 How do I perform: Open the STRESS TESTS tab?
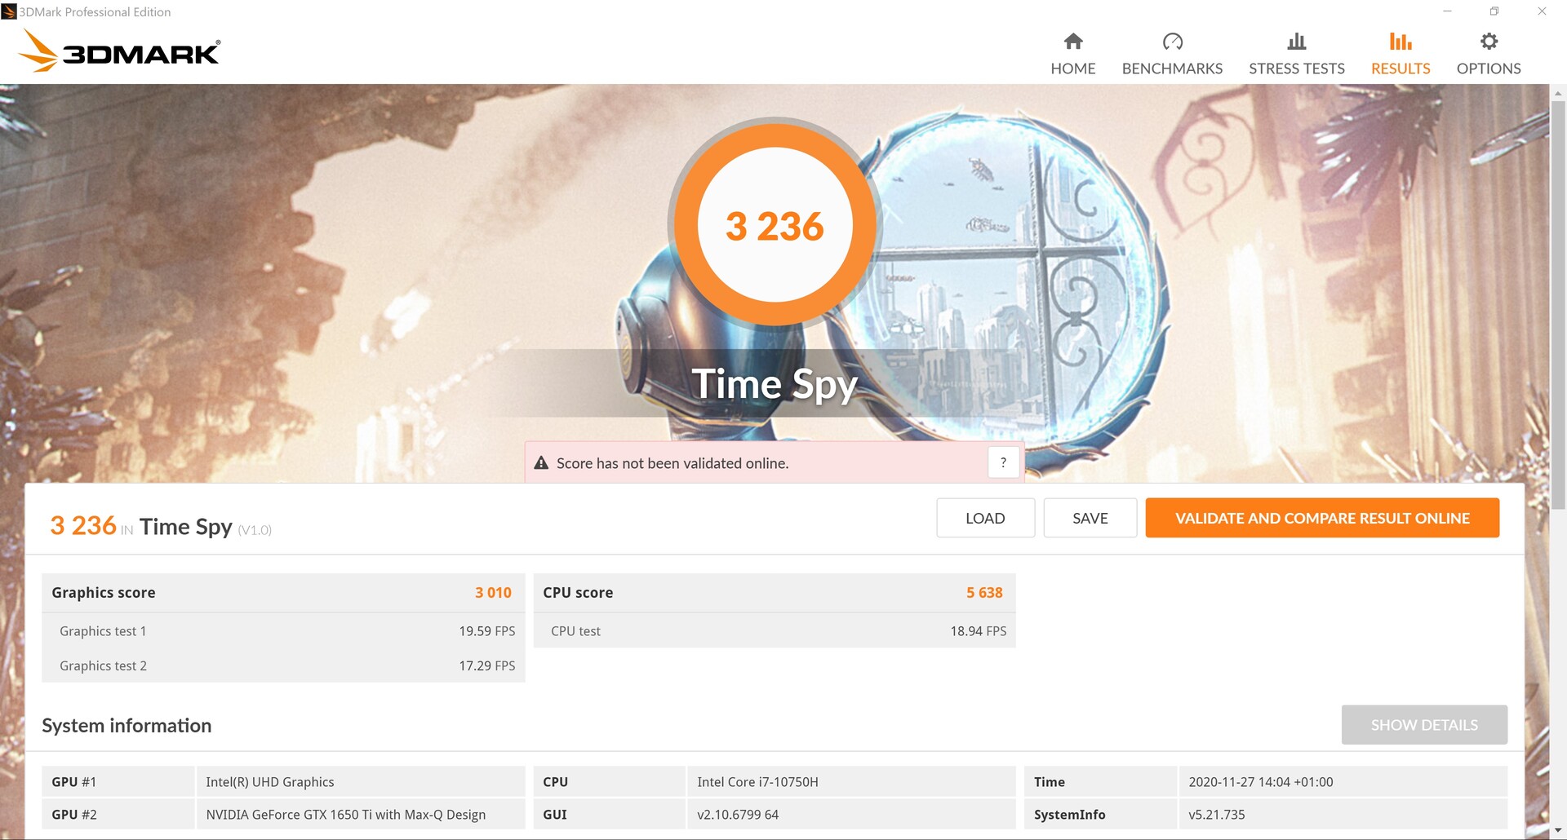pyautogui.click(x=1296, y=69)
